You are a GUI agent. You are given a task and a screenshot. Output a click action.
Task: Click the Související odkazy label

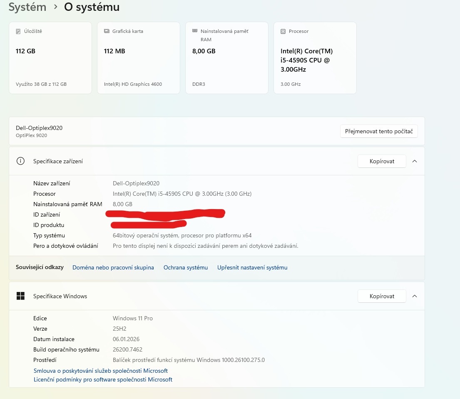40,267
